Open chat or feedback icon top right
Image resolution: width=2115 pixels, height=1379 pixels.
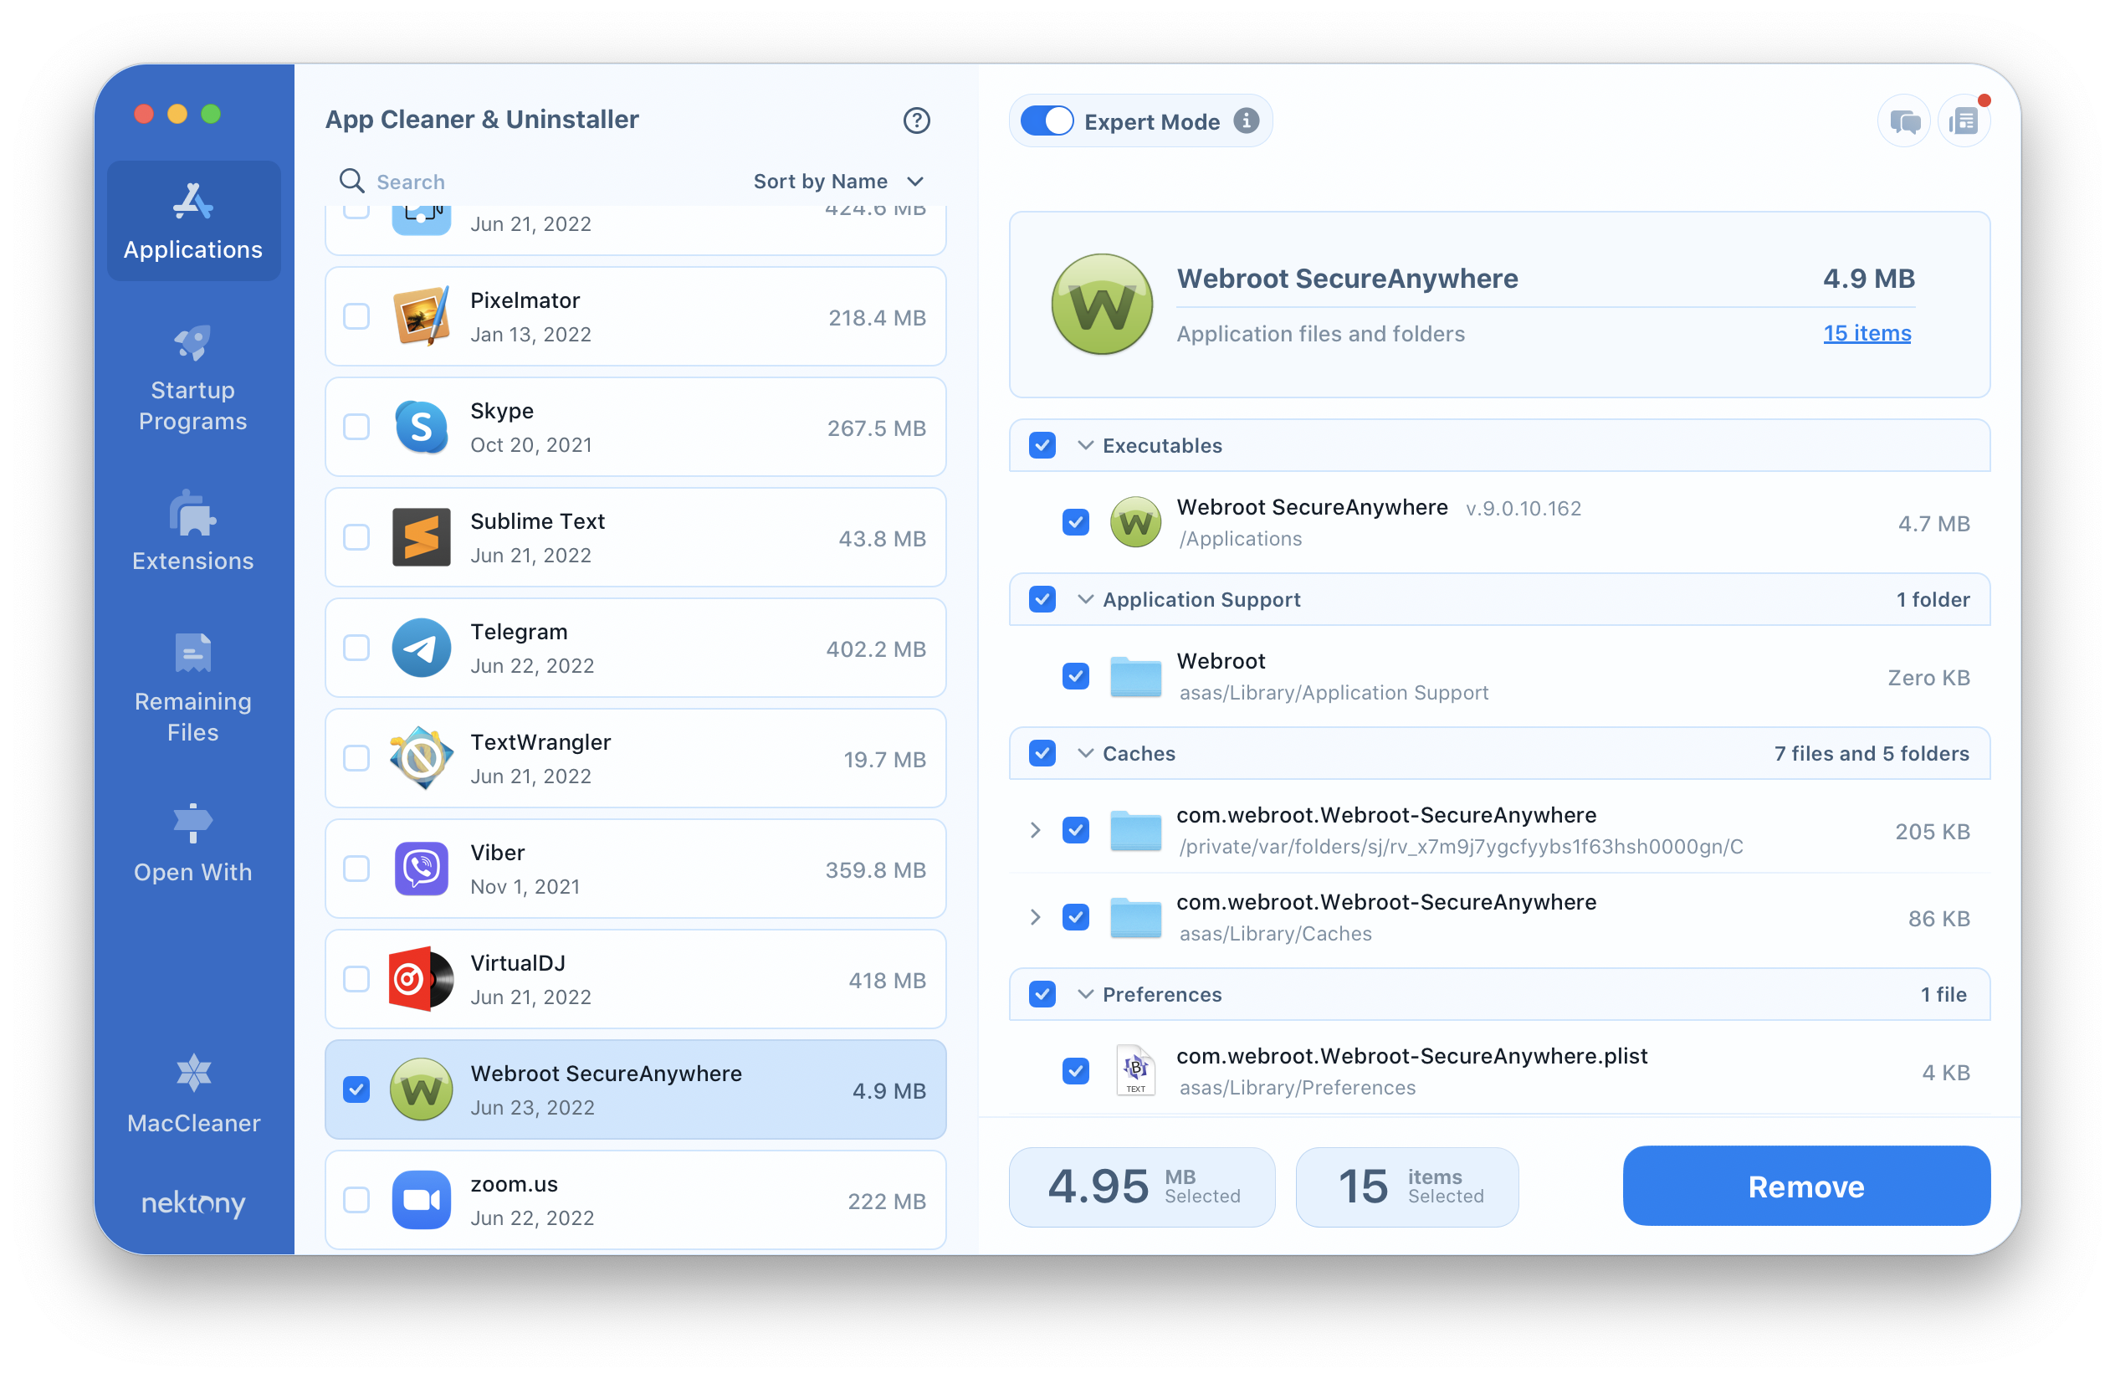tap(1899, 122)
